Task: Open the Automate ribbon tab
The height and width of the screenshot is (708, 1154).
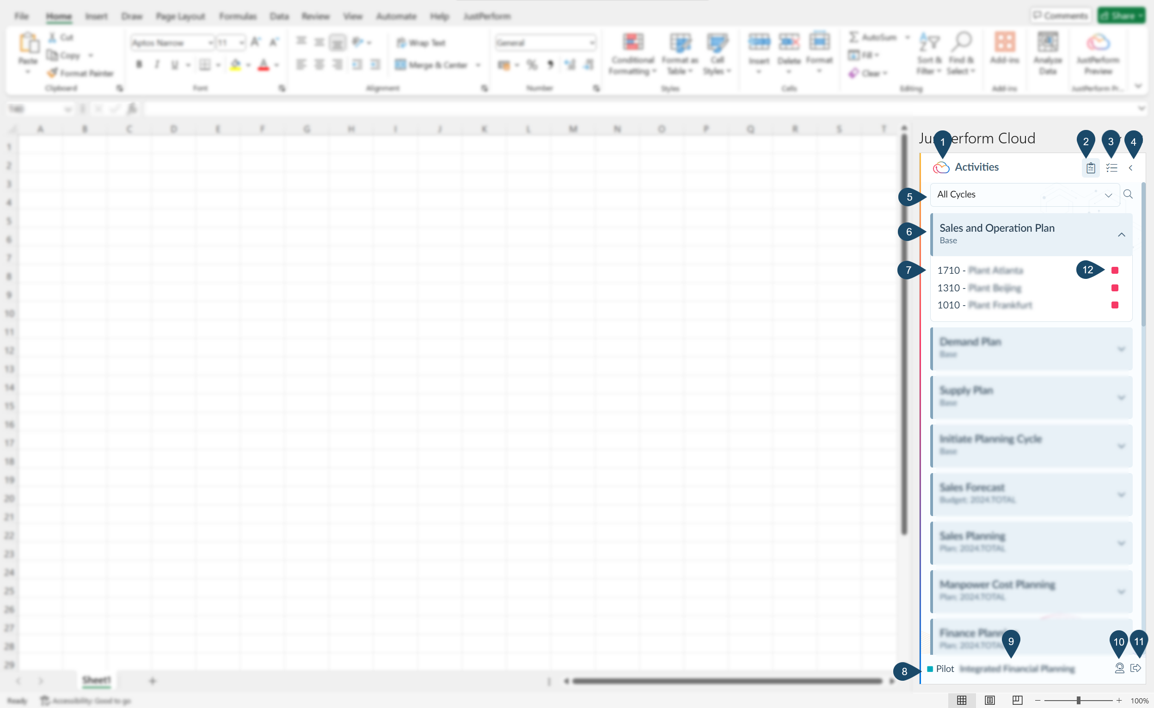Action: (x=396, y=15)
